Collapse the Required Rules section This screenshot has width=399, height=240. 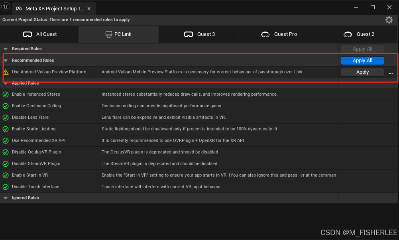coord(5,49)
